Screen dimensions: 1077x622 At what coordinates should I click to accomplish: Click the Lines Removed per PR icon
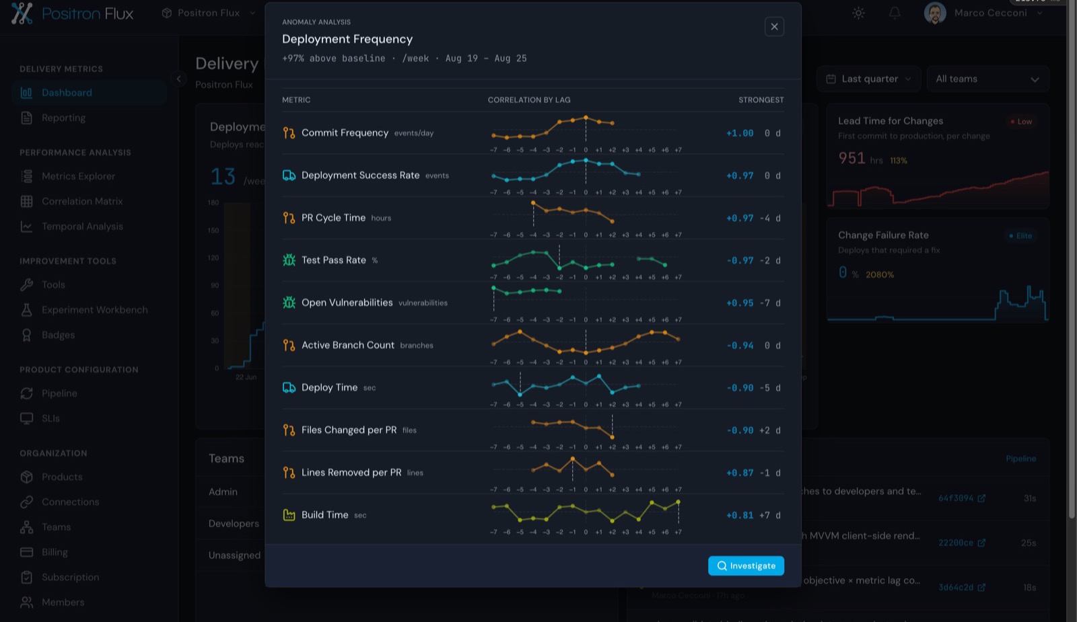point(289,473)
